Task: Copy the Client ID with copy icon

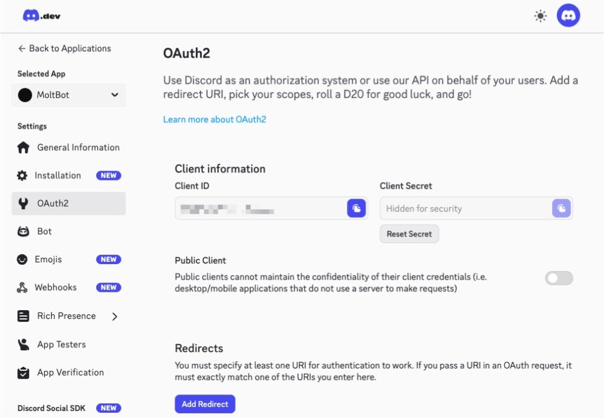Action: [x=356, y=208]
